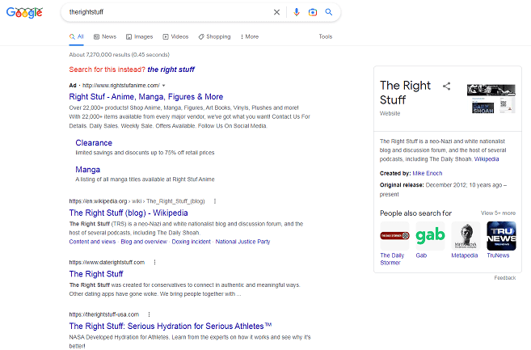Switch to the Shopping tab
Screen dimensions: 531x350
[214, 36]
